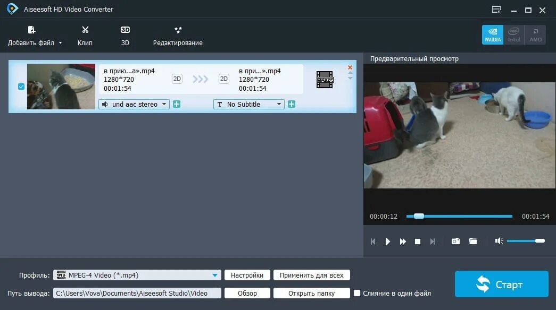The image size is (556, 310).
Task: Click the output 2D mode badge
Action: pos(224,79)
